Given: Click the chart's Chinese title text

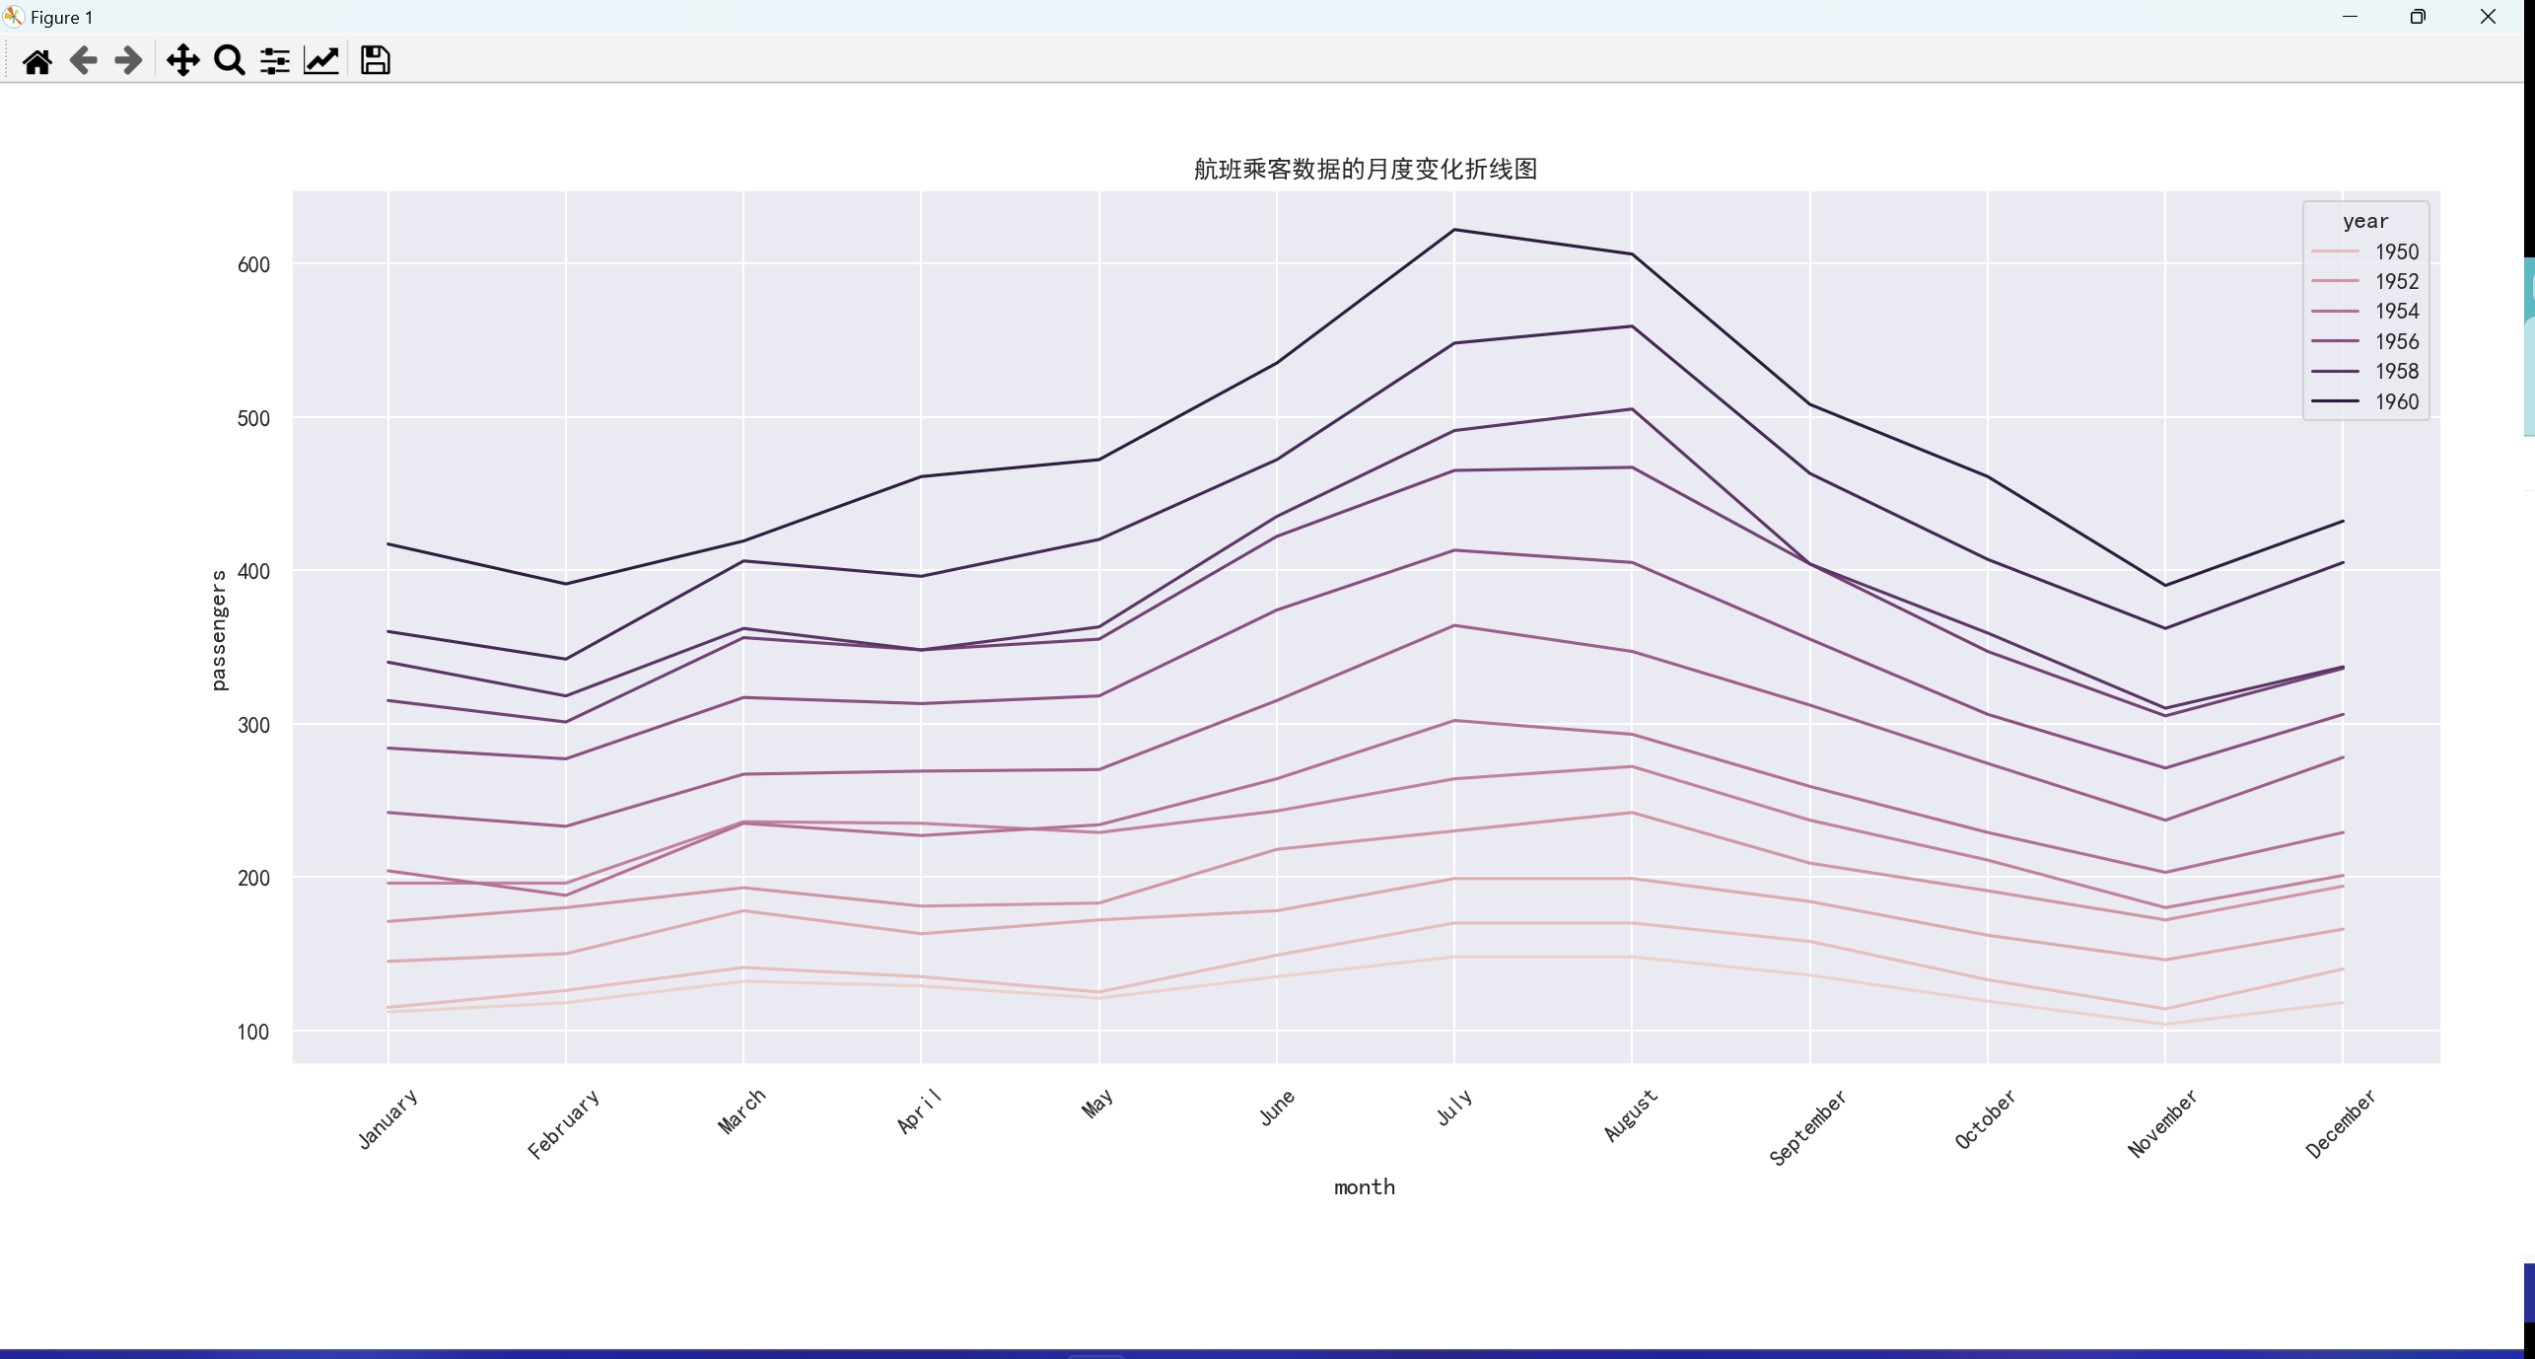Looking at the screenshot, I should click(1365, 170).
